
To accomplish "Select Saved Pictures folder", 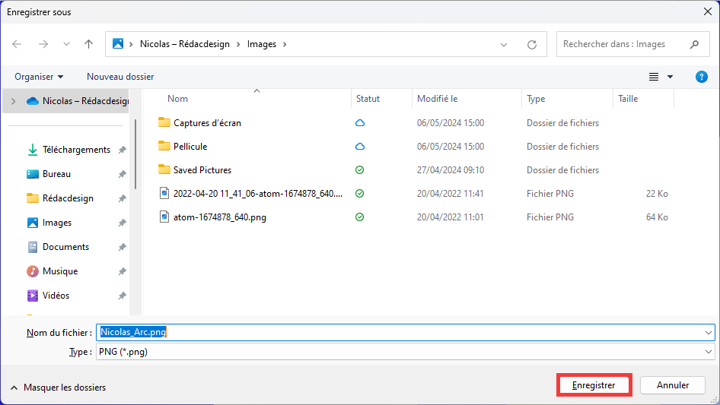I will pyautogui.click(x=202, y=169).
